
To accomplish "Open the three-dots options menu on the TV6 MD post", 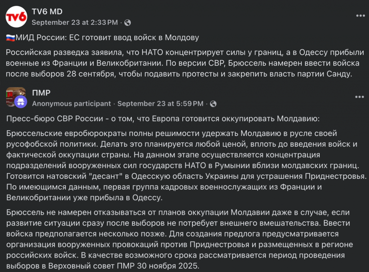I will click(x=360, y=15).
